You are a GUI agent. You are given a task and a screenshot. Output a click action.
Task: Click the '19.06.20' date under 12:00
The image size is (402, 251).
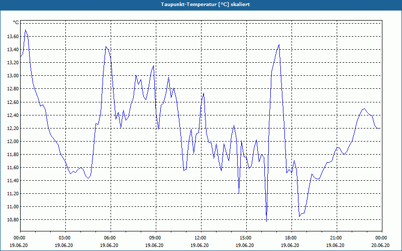[200, 245]
